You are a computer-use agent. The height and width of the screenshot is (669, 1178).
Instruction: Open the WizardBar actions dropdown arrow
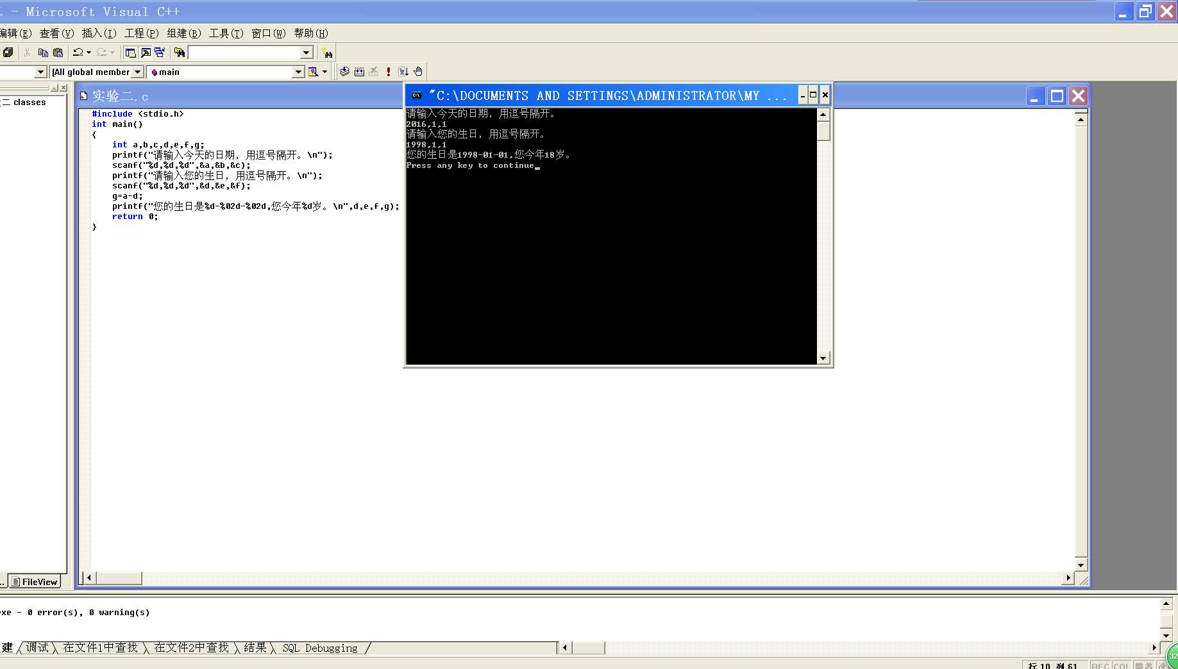324,72
